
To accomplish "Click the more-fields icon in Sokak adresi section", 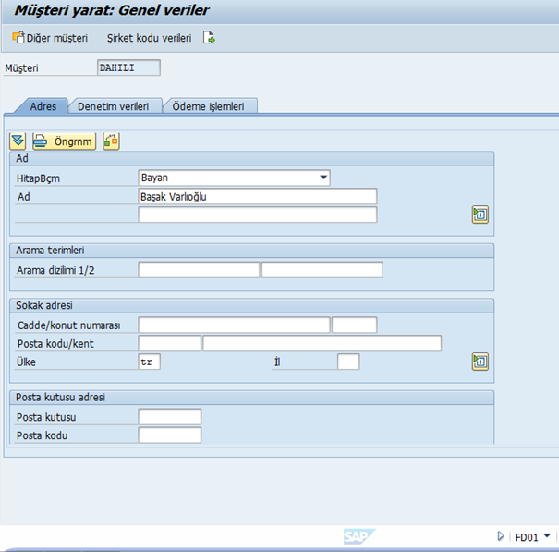I will click(x=480, y=362).
